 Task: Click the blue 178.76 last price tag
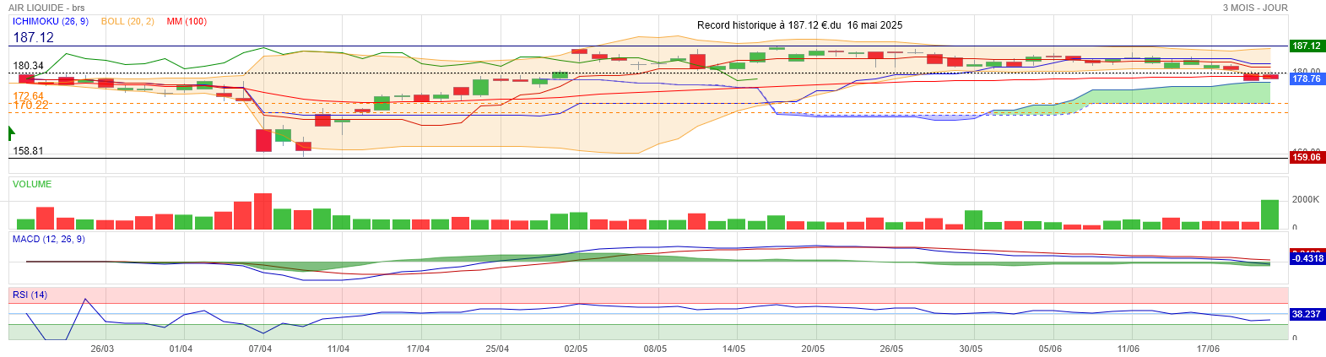click(x=1307, y=78)
